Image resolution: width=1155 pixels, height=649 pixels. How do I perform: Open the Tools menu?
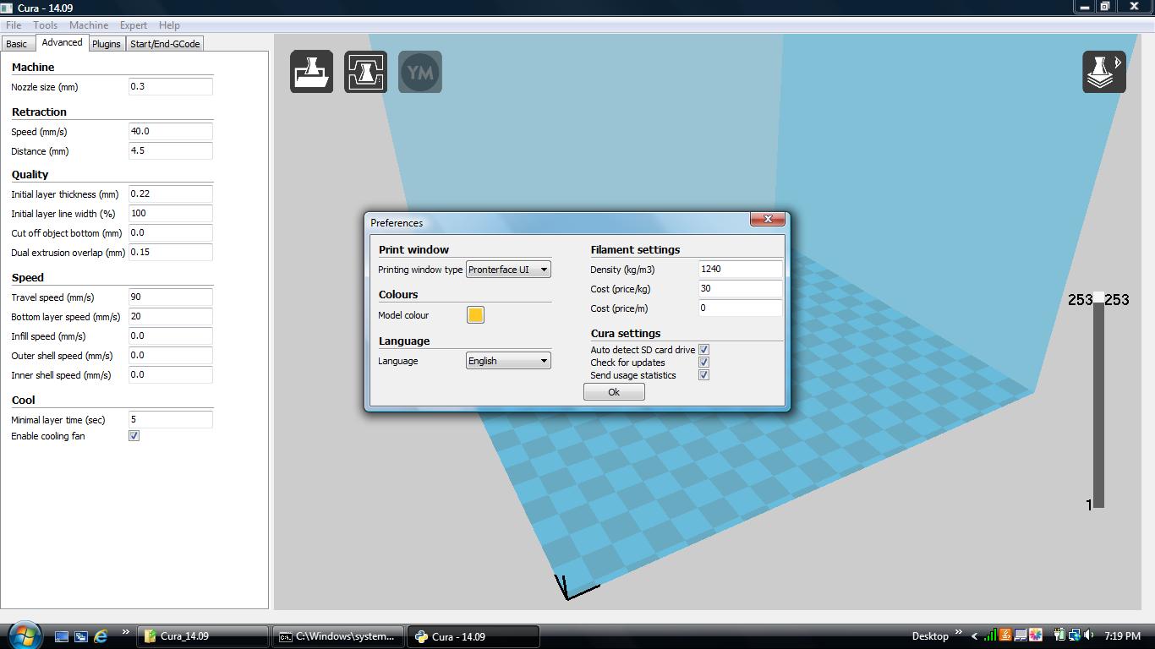click(x=44, y=25)
